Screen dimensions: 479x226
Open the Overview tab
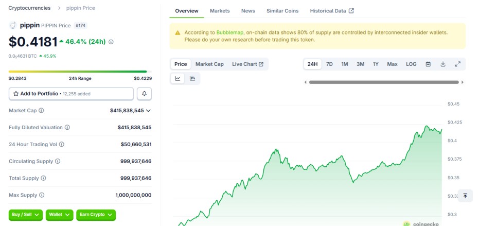(187, 11)
